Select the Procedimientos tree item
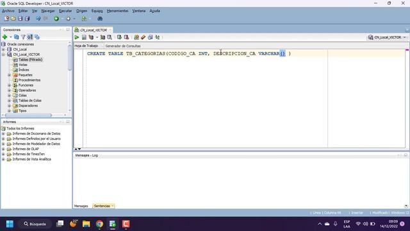The width and height of the screenshot is (410, 231). pos(29,80)
